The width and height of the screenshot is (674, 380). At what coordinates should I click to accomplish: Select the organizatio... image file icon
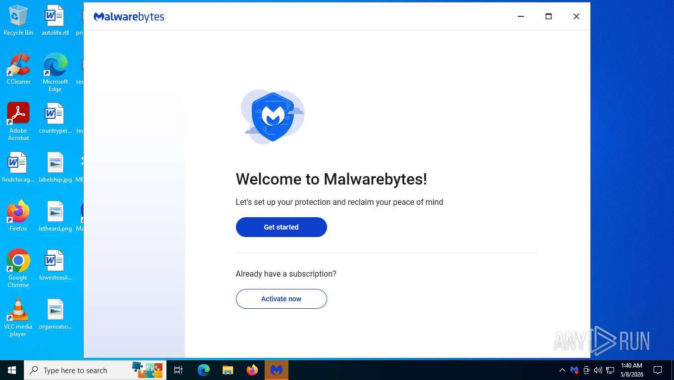[x=55, y=314]
